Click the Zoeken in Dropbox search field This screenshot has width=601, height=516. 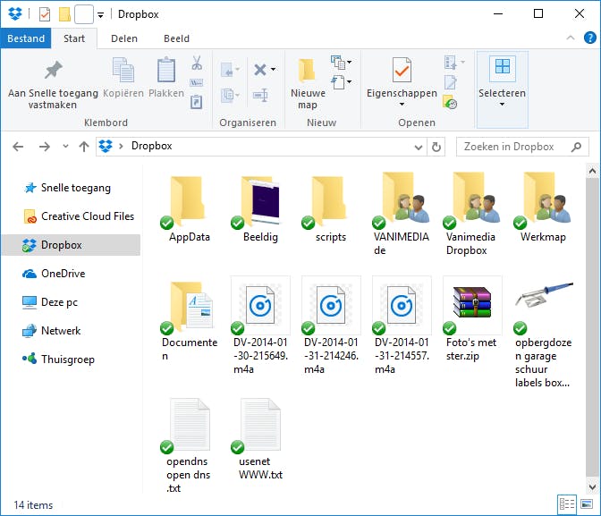pos(522,147)
